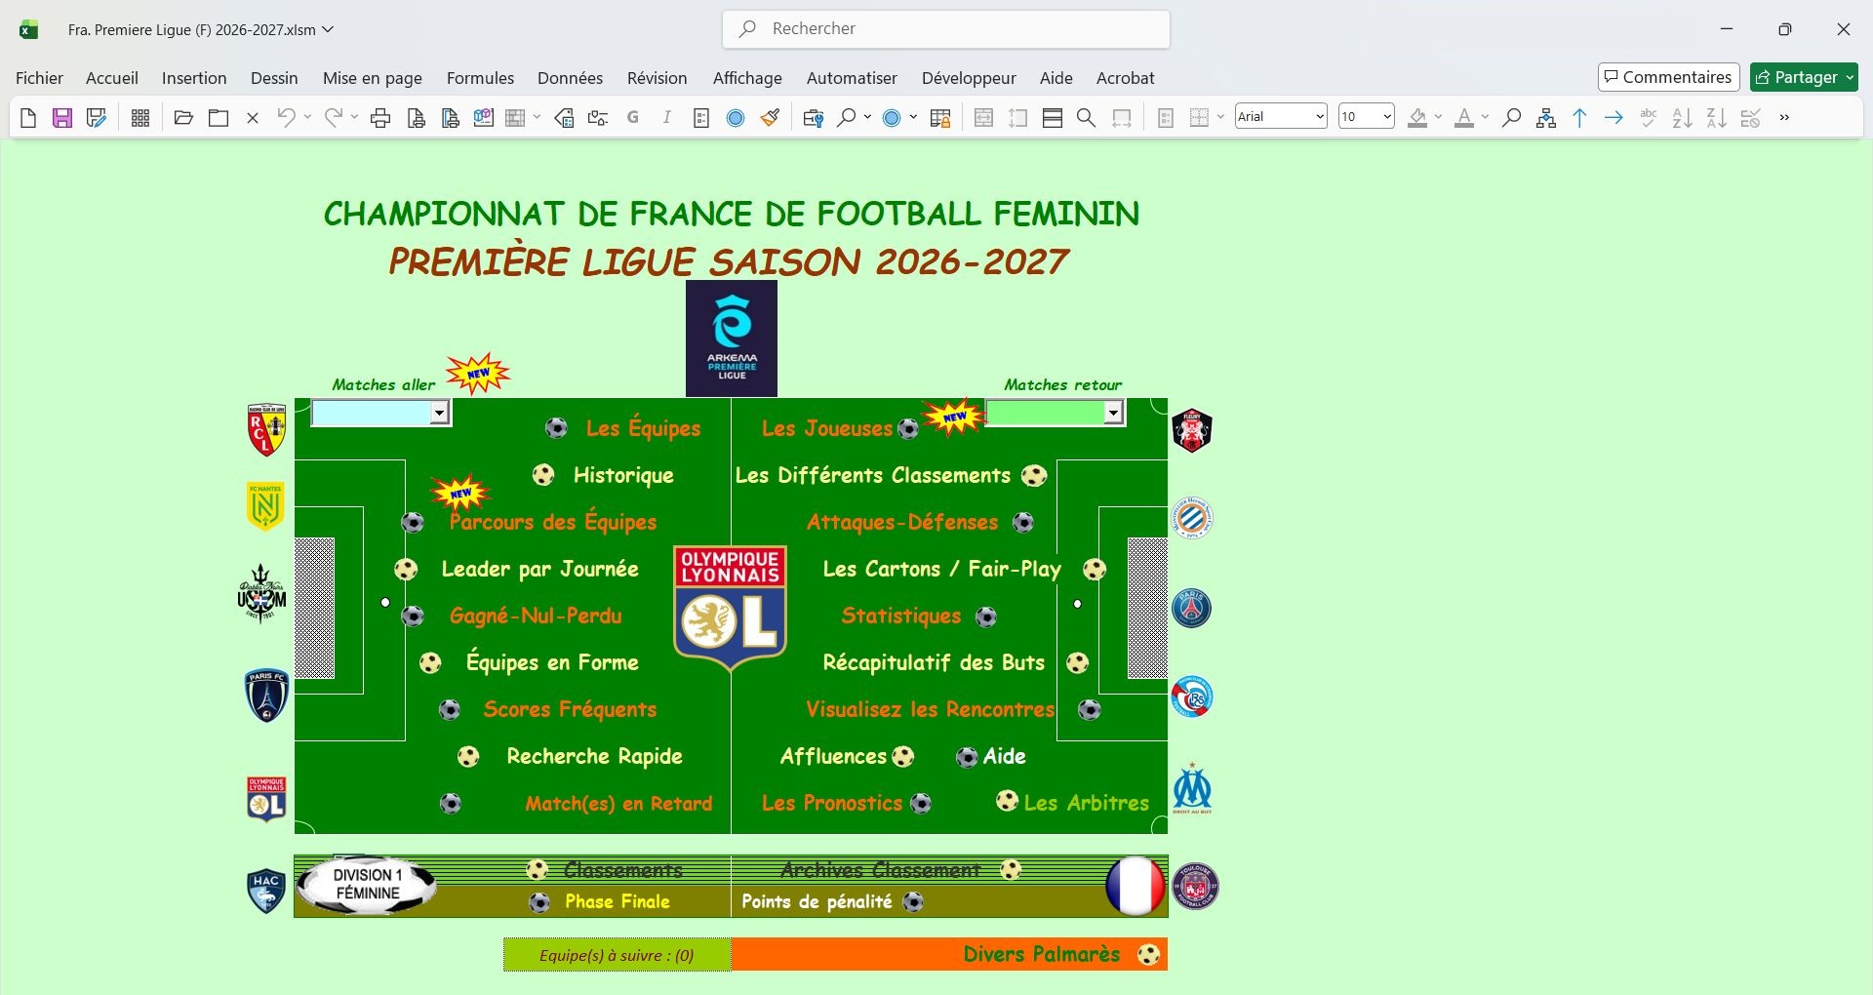
Task: Click the Redo arrow icon
Action: (334, 118)
